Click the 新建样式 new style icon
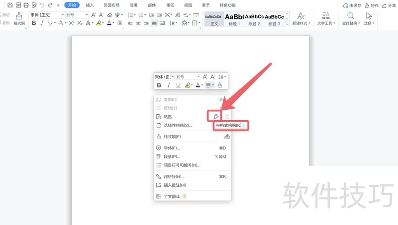 (x=301, y=16)
